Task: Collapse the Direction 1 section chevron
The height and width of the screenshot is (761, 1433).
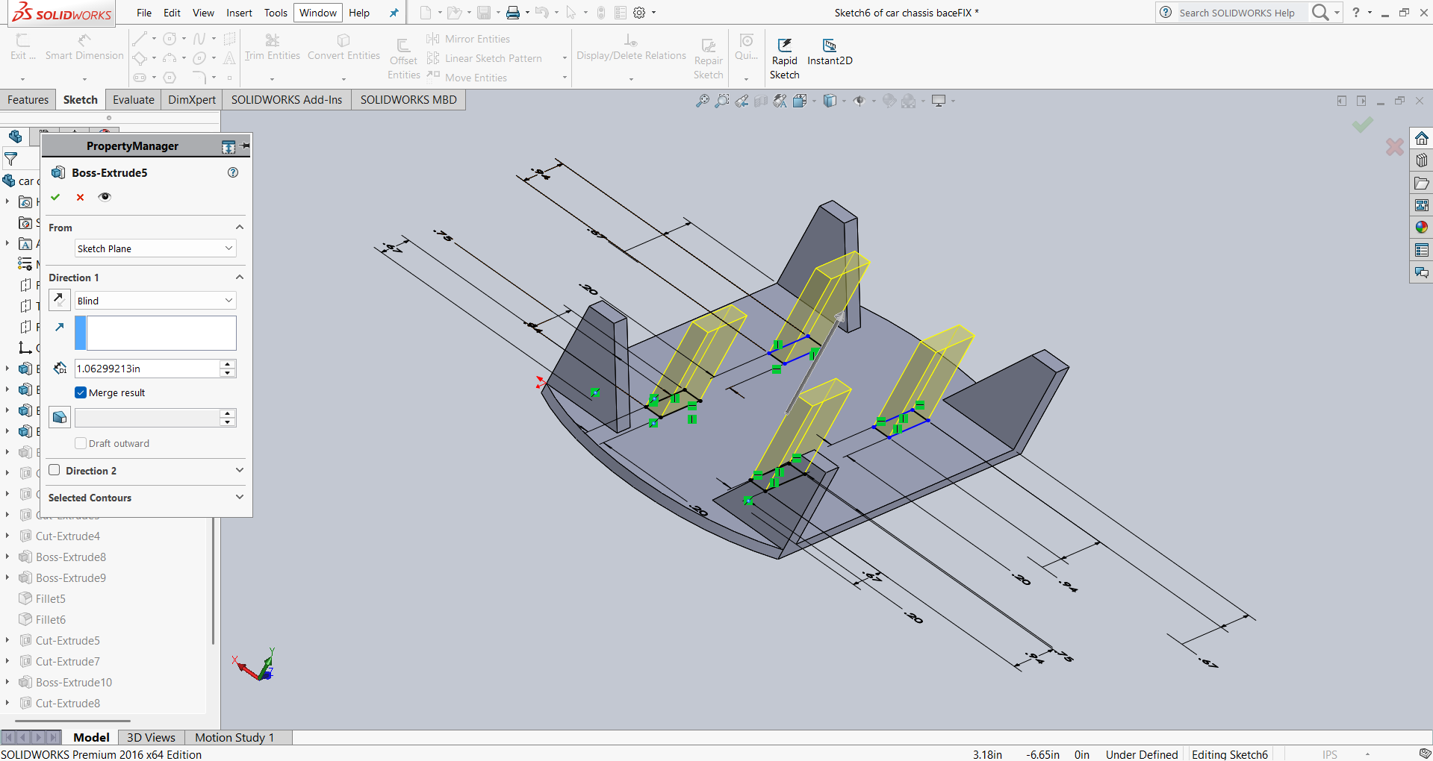Action: tap(240, 277)
